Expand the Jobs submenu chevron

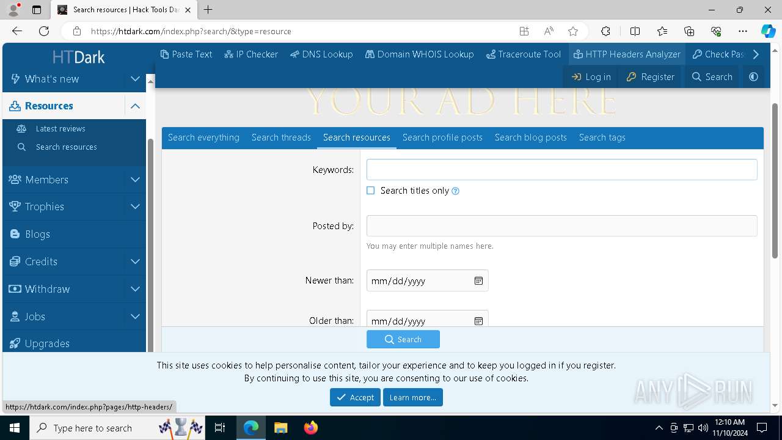(135, 317)
